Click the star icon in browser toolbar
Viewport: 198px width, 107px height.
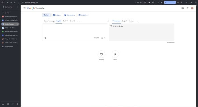coord(135,3)
